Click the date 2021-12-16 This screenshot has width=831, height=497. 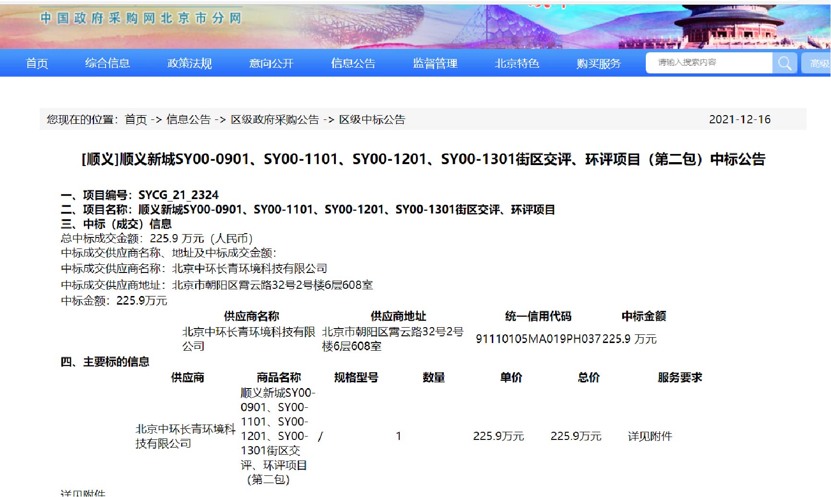[x=739, y=119]
